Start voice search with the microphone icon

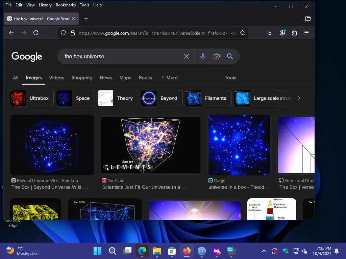tap(203, 56)
